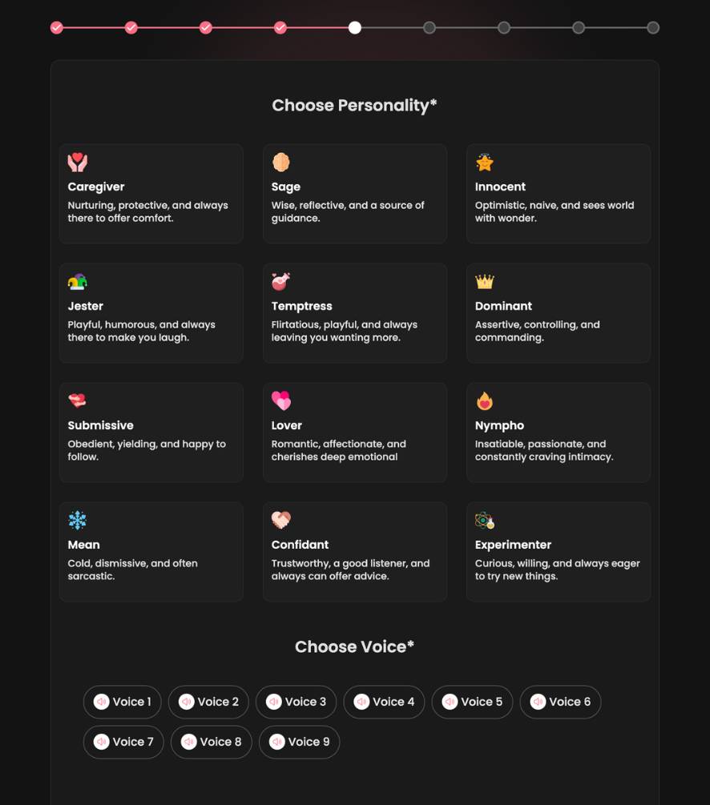
Task: Click the star emoji on the Innocent card
Action: (x=485, y=162)
